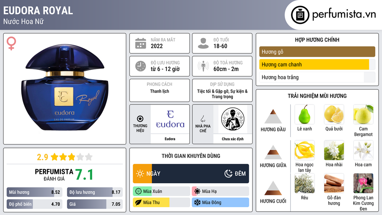Click the Hương cam chanh accord bar
382x215 pixels.
point(317,65)
